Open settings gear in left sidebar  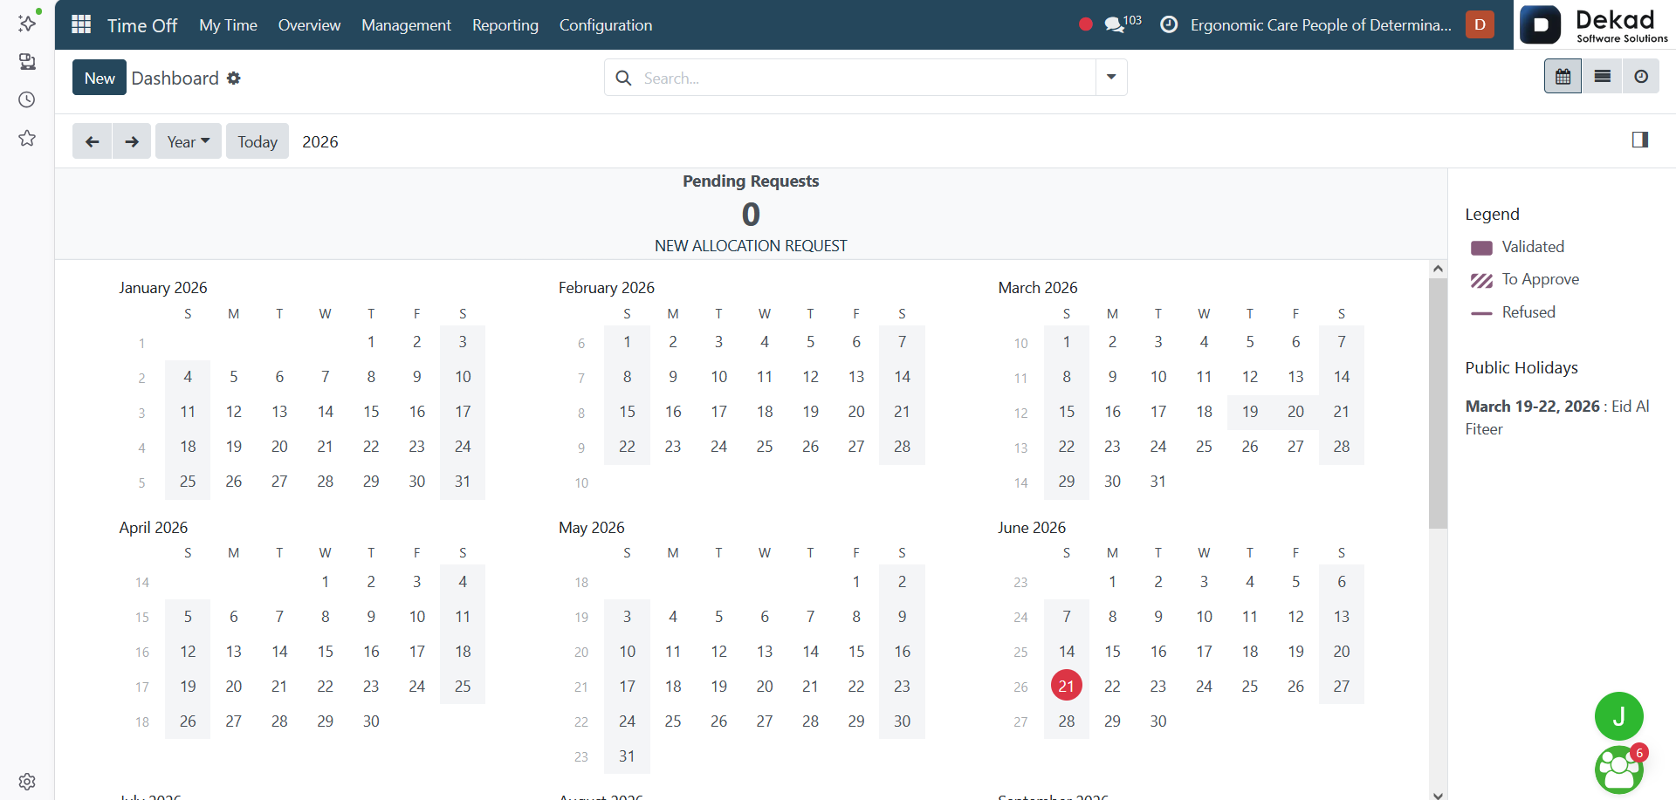27,781
